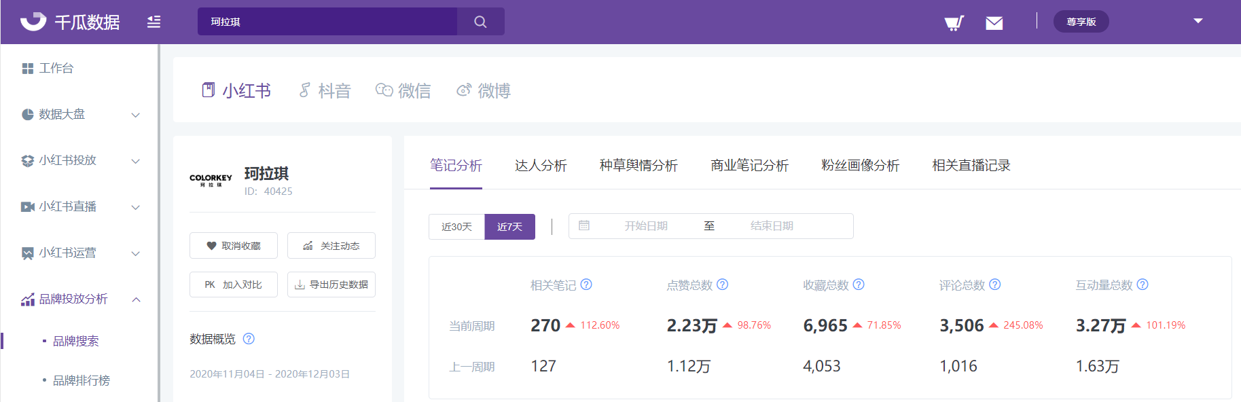
Task: Click the 导出历史数据 button
Action: [x=331, y=285]
